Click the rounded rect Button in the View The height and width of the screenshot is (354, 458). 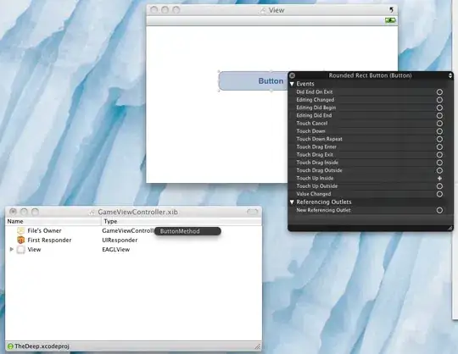254,80
